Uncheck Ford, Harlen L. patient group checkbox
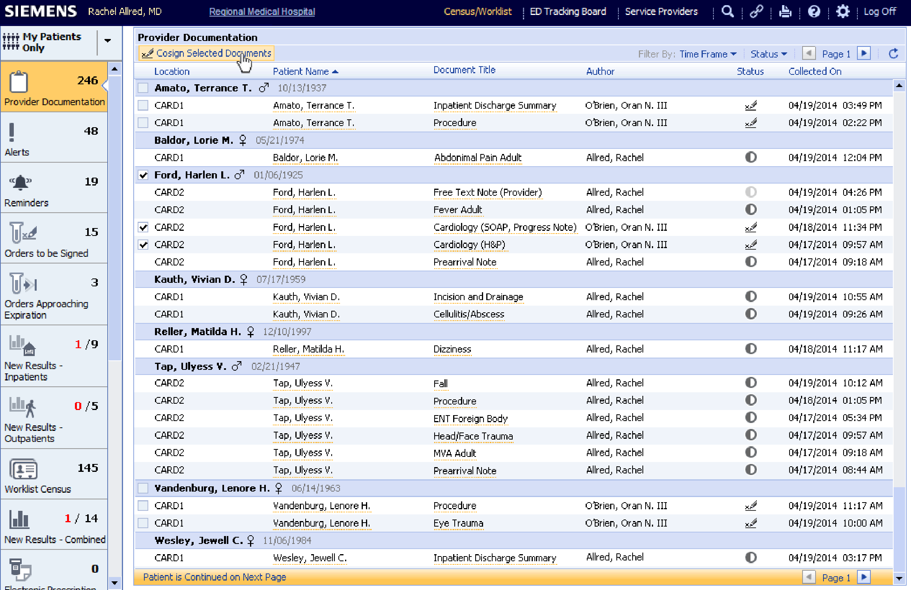911x590 pixels. coord(143,175)
